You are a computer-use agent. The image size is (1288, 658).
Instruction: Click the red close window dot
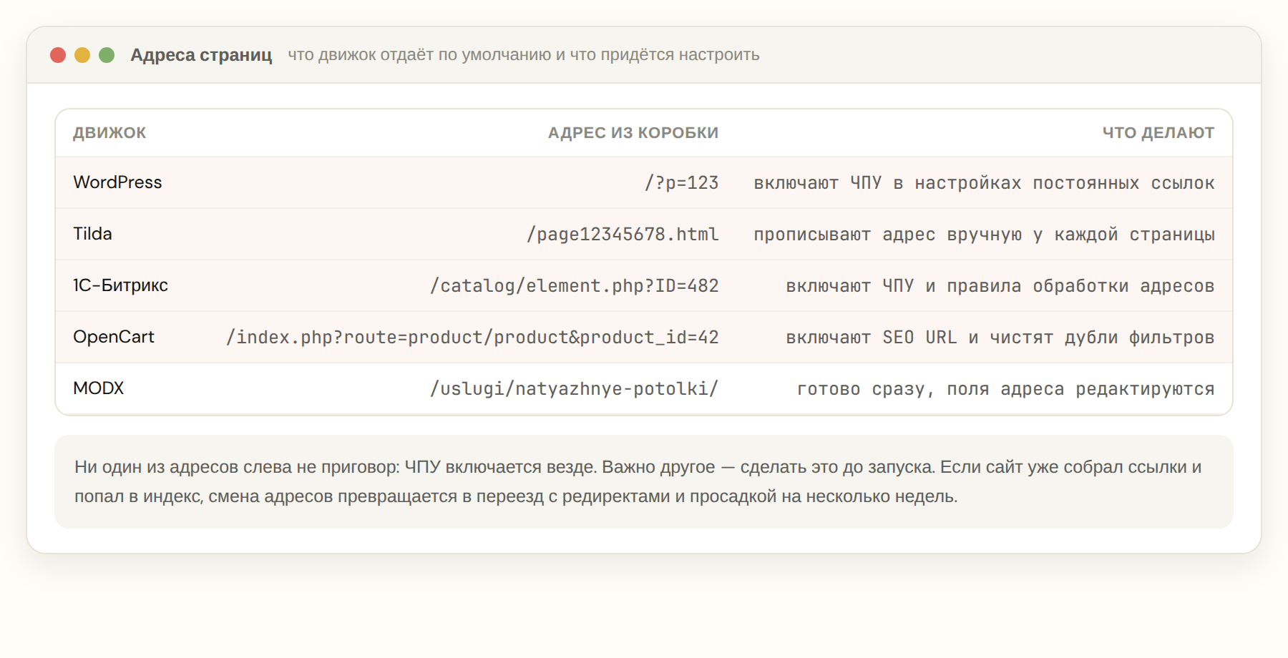[58, 55]
